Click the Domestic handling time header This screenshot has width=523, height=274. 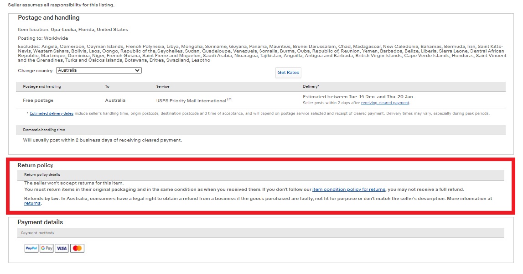(x=261, y=130)
